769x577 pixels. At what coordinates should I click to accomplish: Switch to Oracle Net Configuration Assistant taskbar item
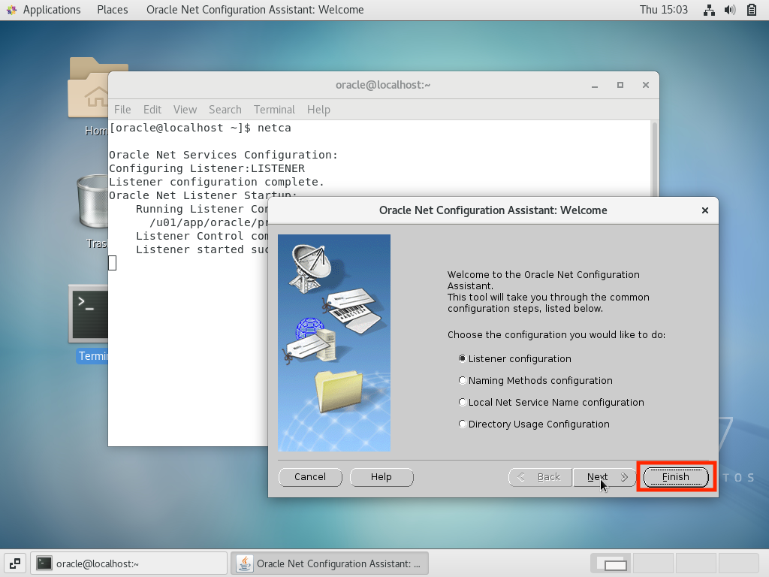[x=330, y=563]
